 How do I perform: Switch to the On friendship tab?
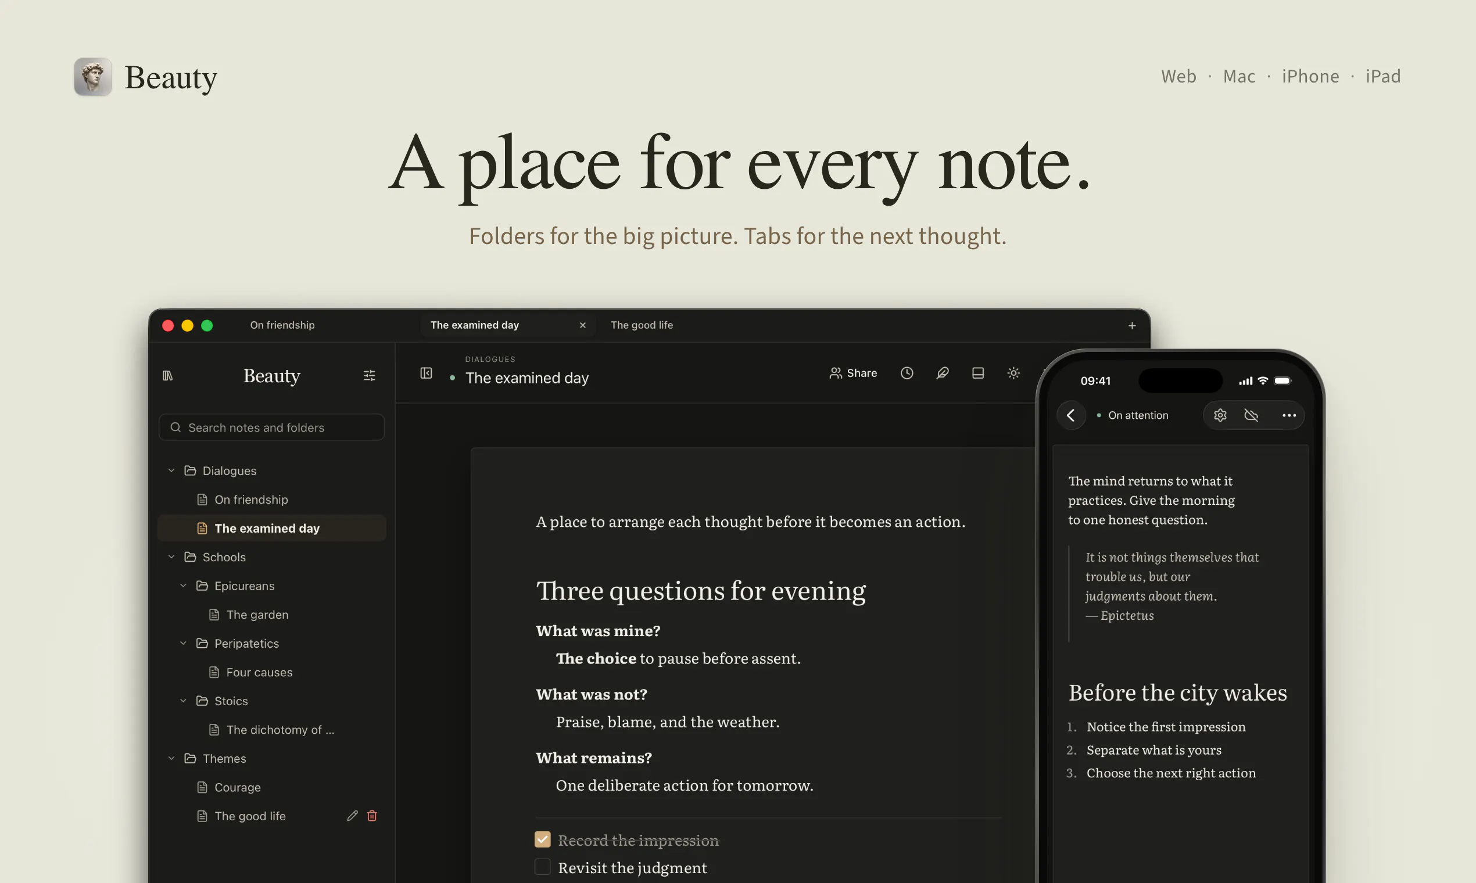pos(282,325)
